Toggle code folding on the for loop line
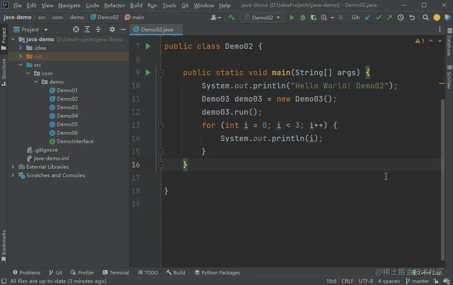Screen dimensions: 453x285 [x=161, y=125]
